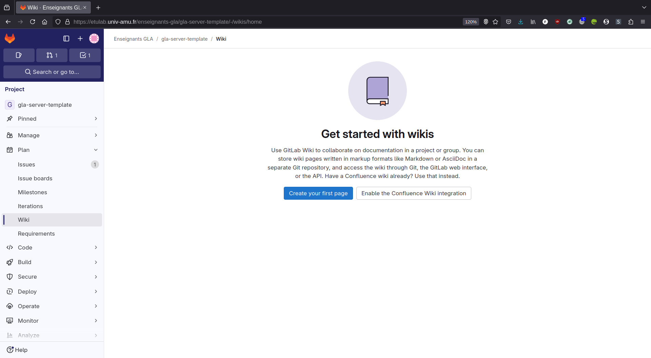
Task: Reload the current page
Action: (33, 22)
